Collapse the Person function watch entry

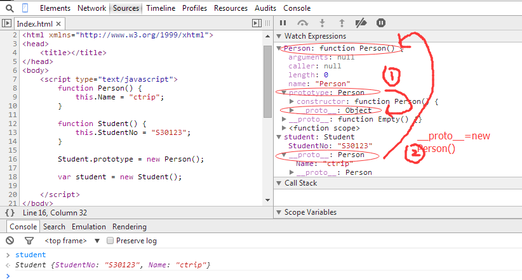pyautogui.click(x=279, y=49)
